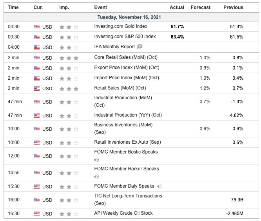Open TIC Net Long-Term Transactions (Sep) event
261x221 pixels.
(x=128, y=199)
